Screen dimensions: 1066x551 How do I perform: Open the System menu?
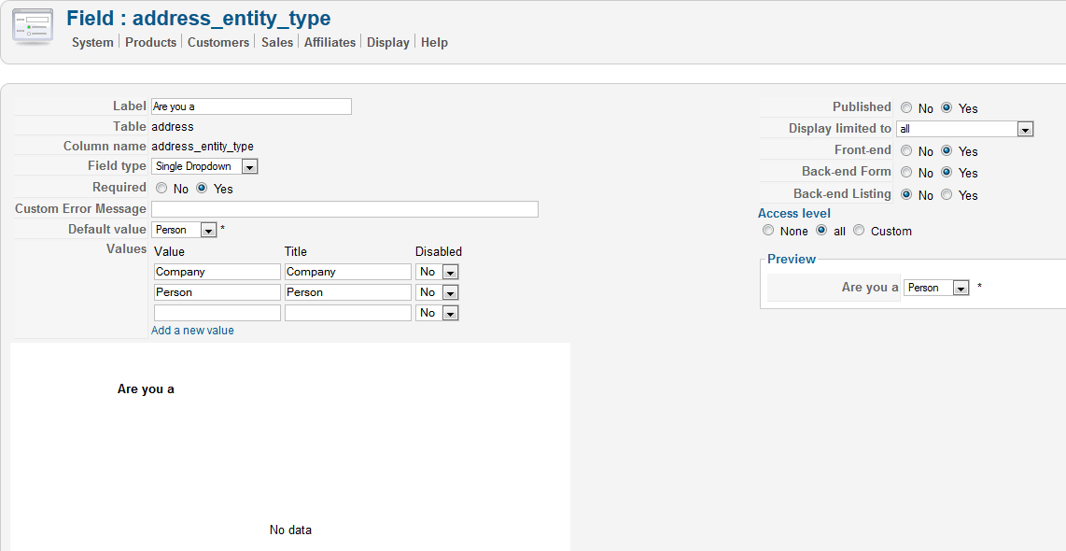[x=92, y=42]
